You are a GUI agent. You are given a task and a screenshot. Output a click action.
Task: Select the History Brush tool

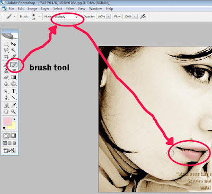tap(14, 71)
